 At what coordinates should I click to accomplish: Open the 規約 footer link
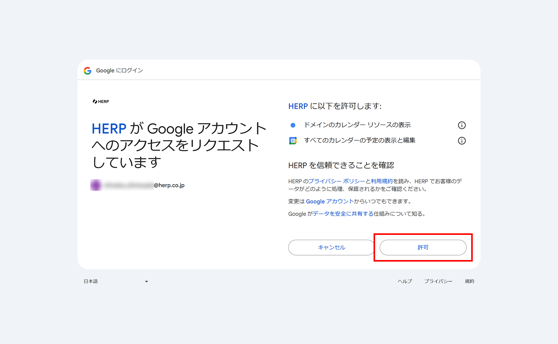(x=470, y=281)
